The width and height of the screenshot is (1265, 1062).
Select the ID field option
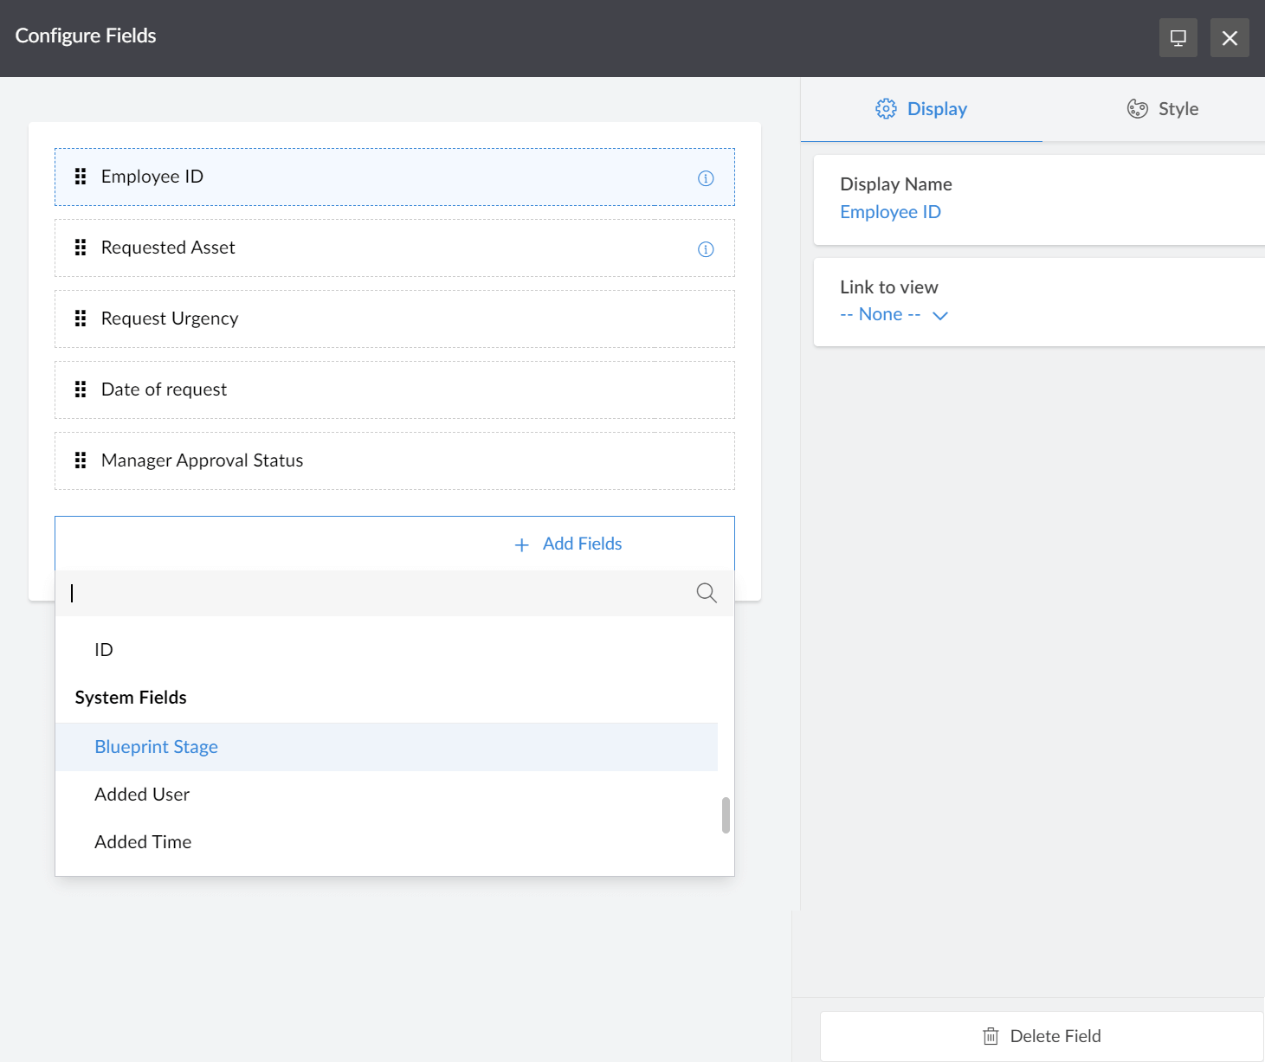(x=103, y=649)
